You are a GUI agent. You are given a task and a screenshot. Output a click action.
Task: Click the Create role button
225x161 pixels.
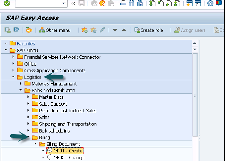pos(148,30)
